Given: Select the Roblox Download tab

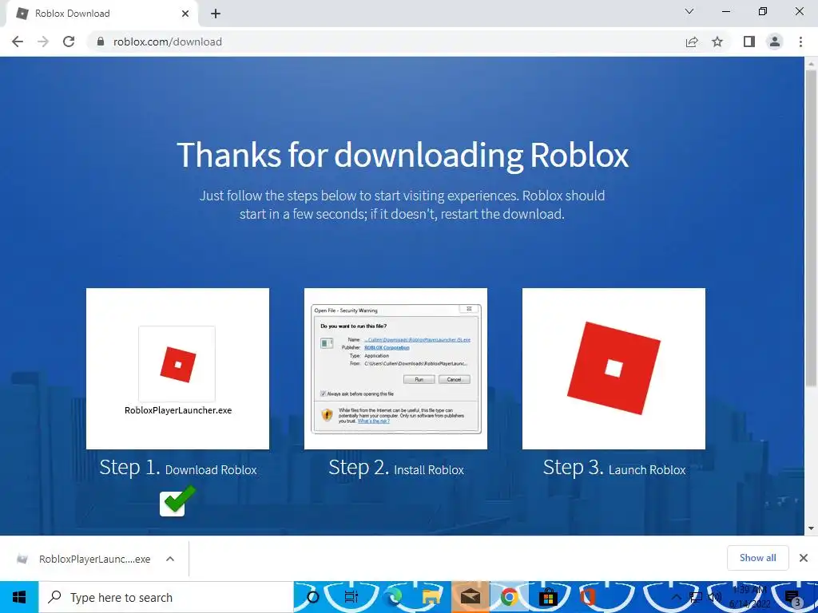Looking at the screenshot, I should (101, 14).
